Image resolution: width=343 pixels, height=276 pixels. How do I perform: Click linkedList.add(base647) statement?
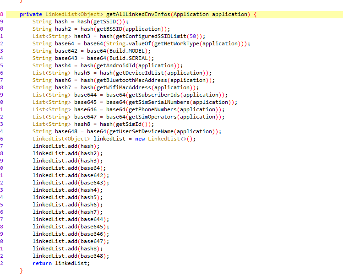click(71, 242)
